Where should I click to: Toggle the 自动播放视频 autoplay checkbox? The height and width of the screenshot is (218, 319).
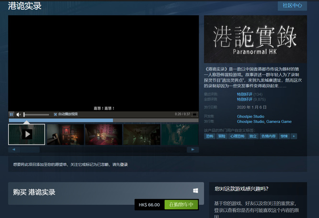point(56,115)
